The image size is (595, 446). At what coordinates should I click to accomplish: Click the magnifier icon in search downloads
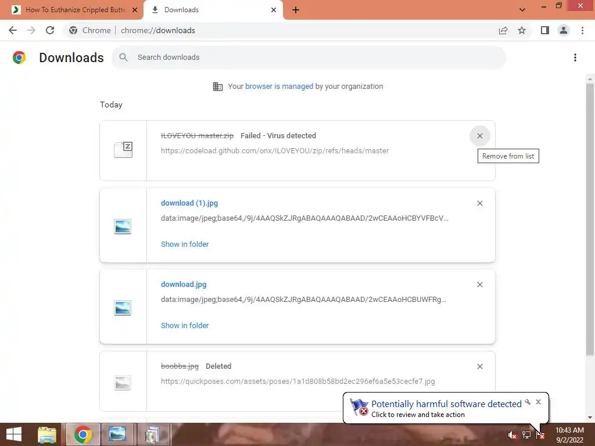coord(123,57)
